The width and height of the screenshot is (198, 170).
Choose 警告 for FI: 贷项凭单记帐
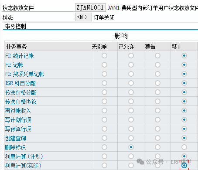(x=157, y=74)
